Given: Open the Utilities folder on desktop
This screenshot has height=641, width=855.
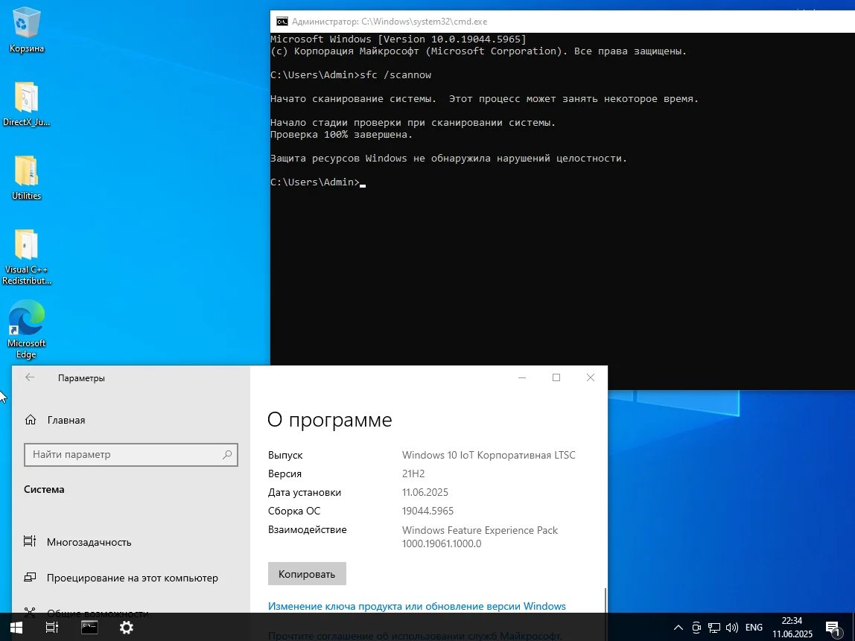Looking at the screenshot, I should (26, 178).
